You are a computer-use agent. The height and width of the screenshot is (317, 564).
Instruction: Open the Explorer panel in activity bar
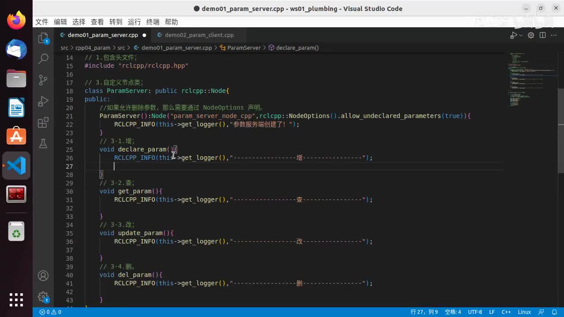click(x=43, y=38)
